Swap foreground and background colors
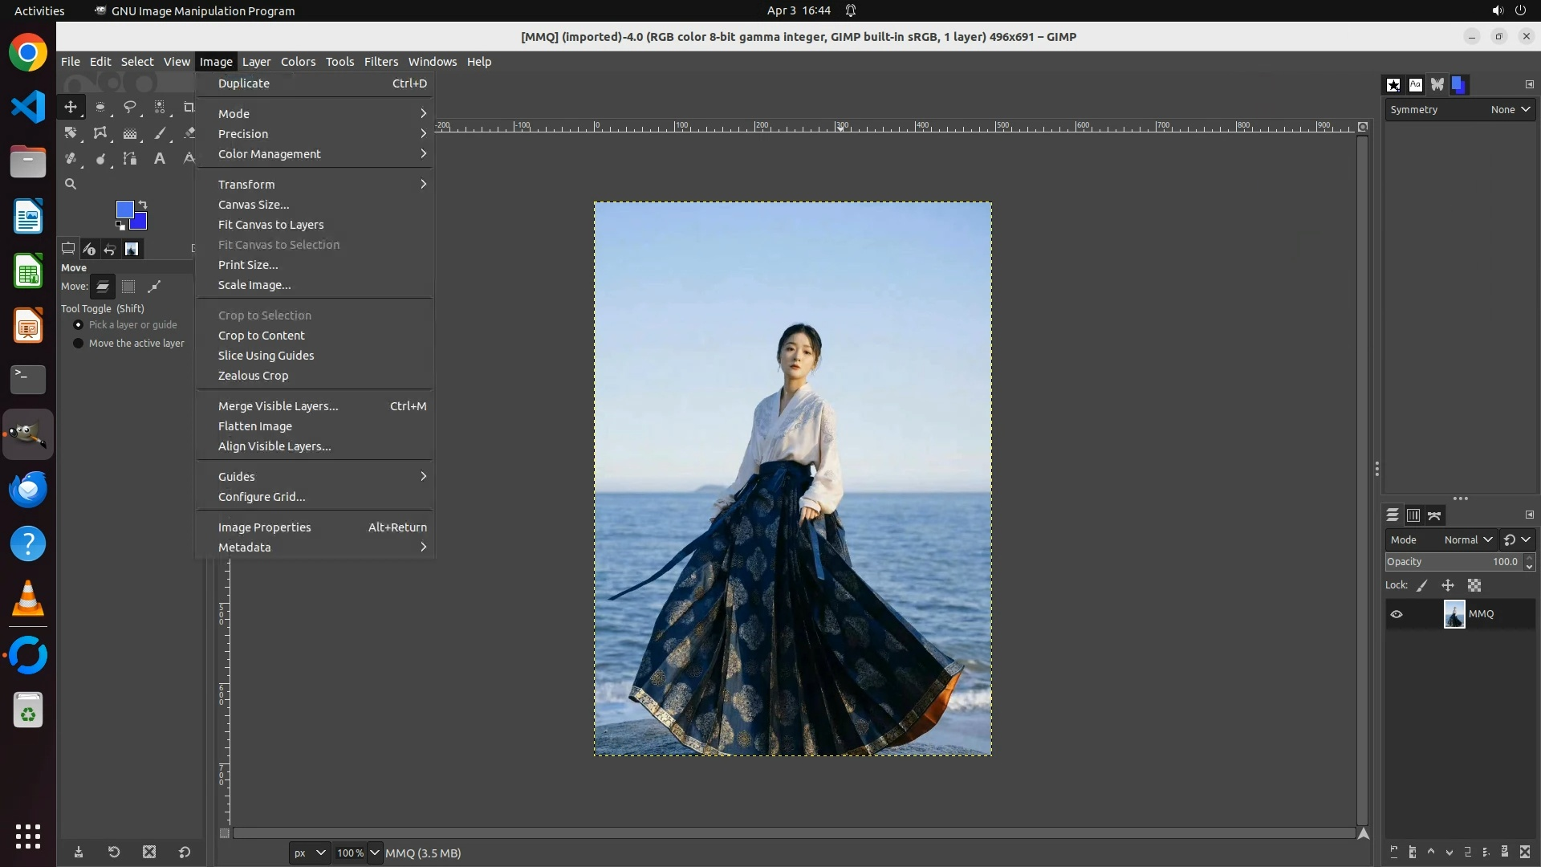Viewport: 1541px width, 867px height. (143, 205)
